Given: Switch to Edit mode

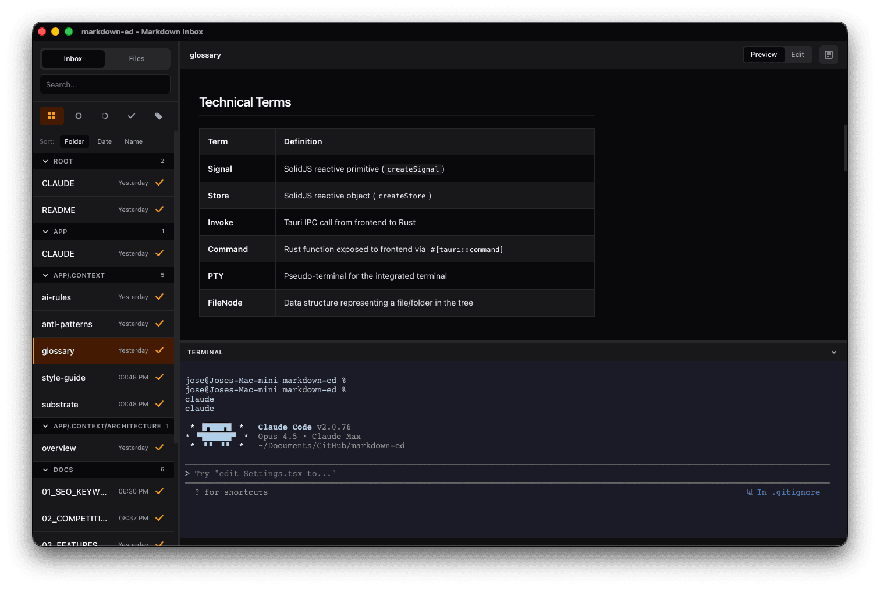Looking at the screenshot, I should [x=797, y=54].
